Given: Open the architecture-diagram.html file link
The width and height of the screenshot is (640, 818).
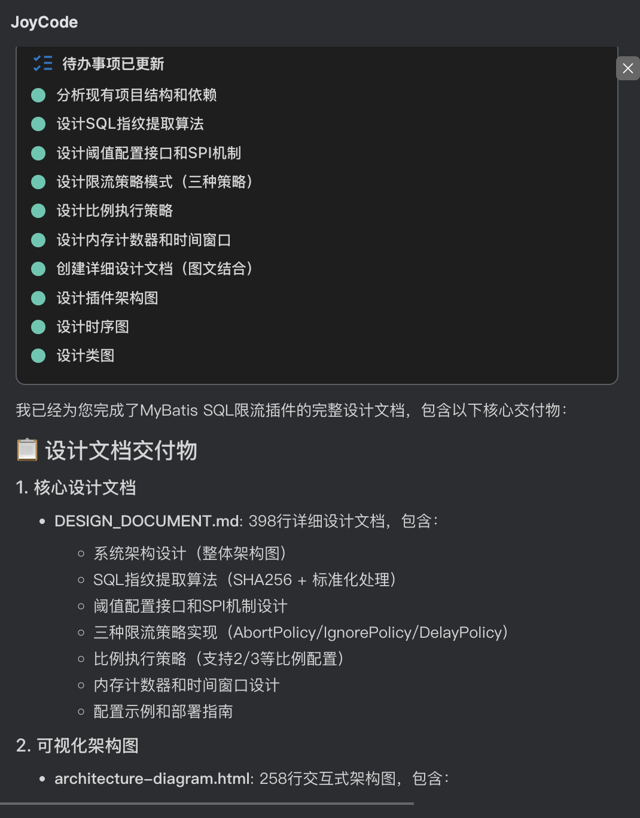Looking at the screenshot, I should pyautogui.click(x=153, y=778).
